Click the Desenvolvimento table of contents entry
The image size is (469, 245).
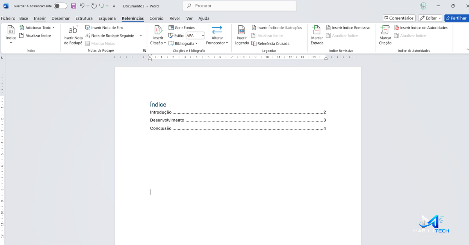(238, 120)
